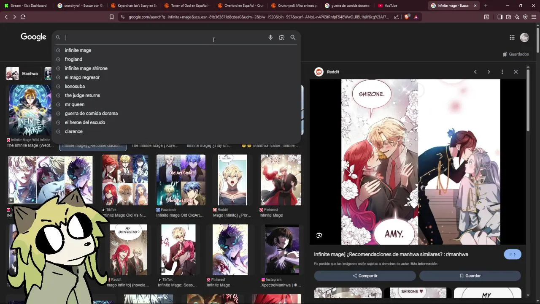Image resolution: width=540 pixels, height=304 pixels.
Task: Open TikTok Infinite Mage Old Vs New thumbnail
Action: (125, 180)
